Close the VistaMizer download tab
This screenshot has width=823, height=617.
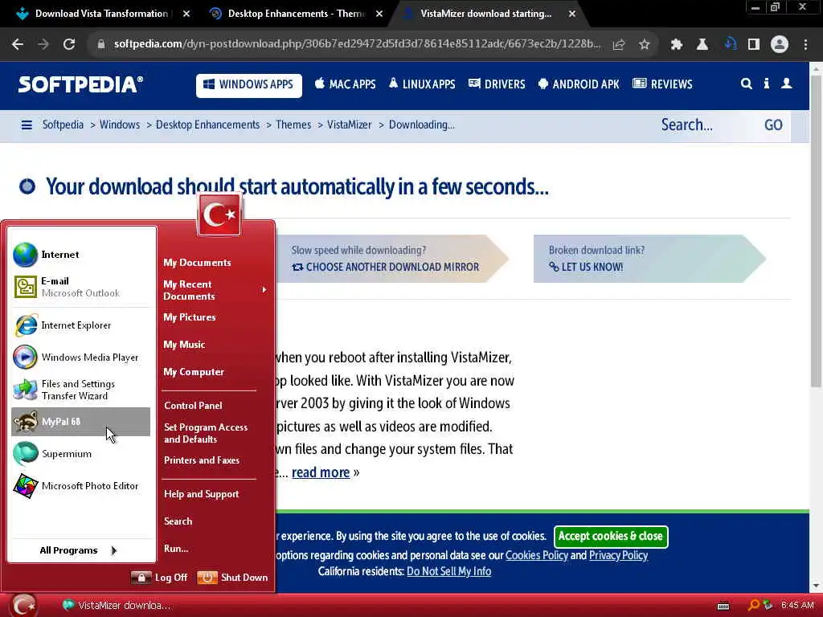[572, 14]
